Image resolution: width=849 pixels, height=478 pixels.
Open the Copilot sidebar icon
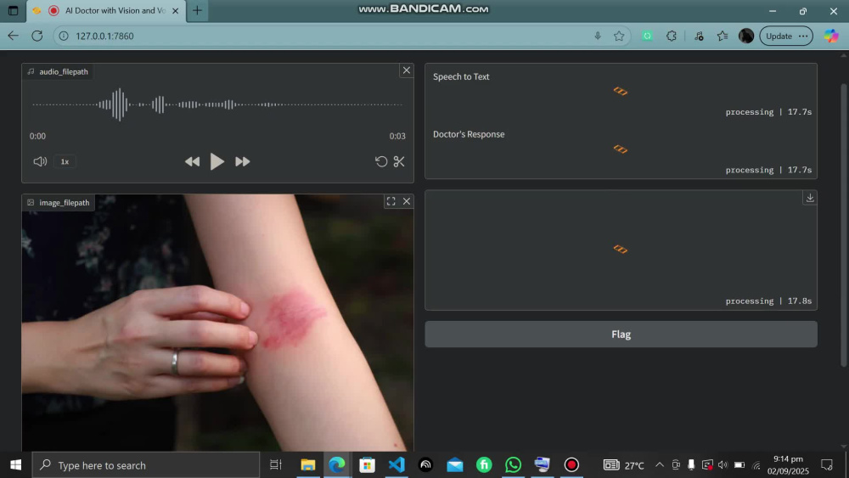[x=831, y=36]
